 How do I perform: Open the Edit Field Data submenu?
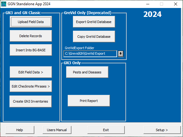(31, 72)
